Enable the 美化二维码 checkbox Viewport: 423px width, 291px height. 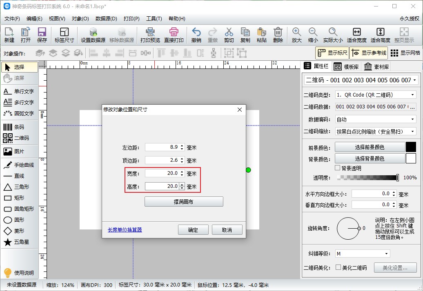pos(338,267)
